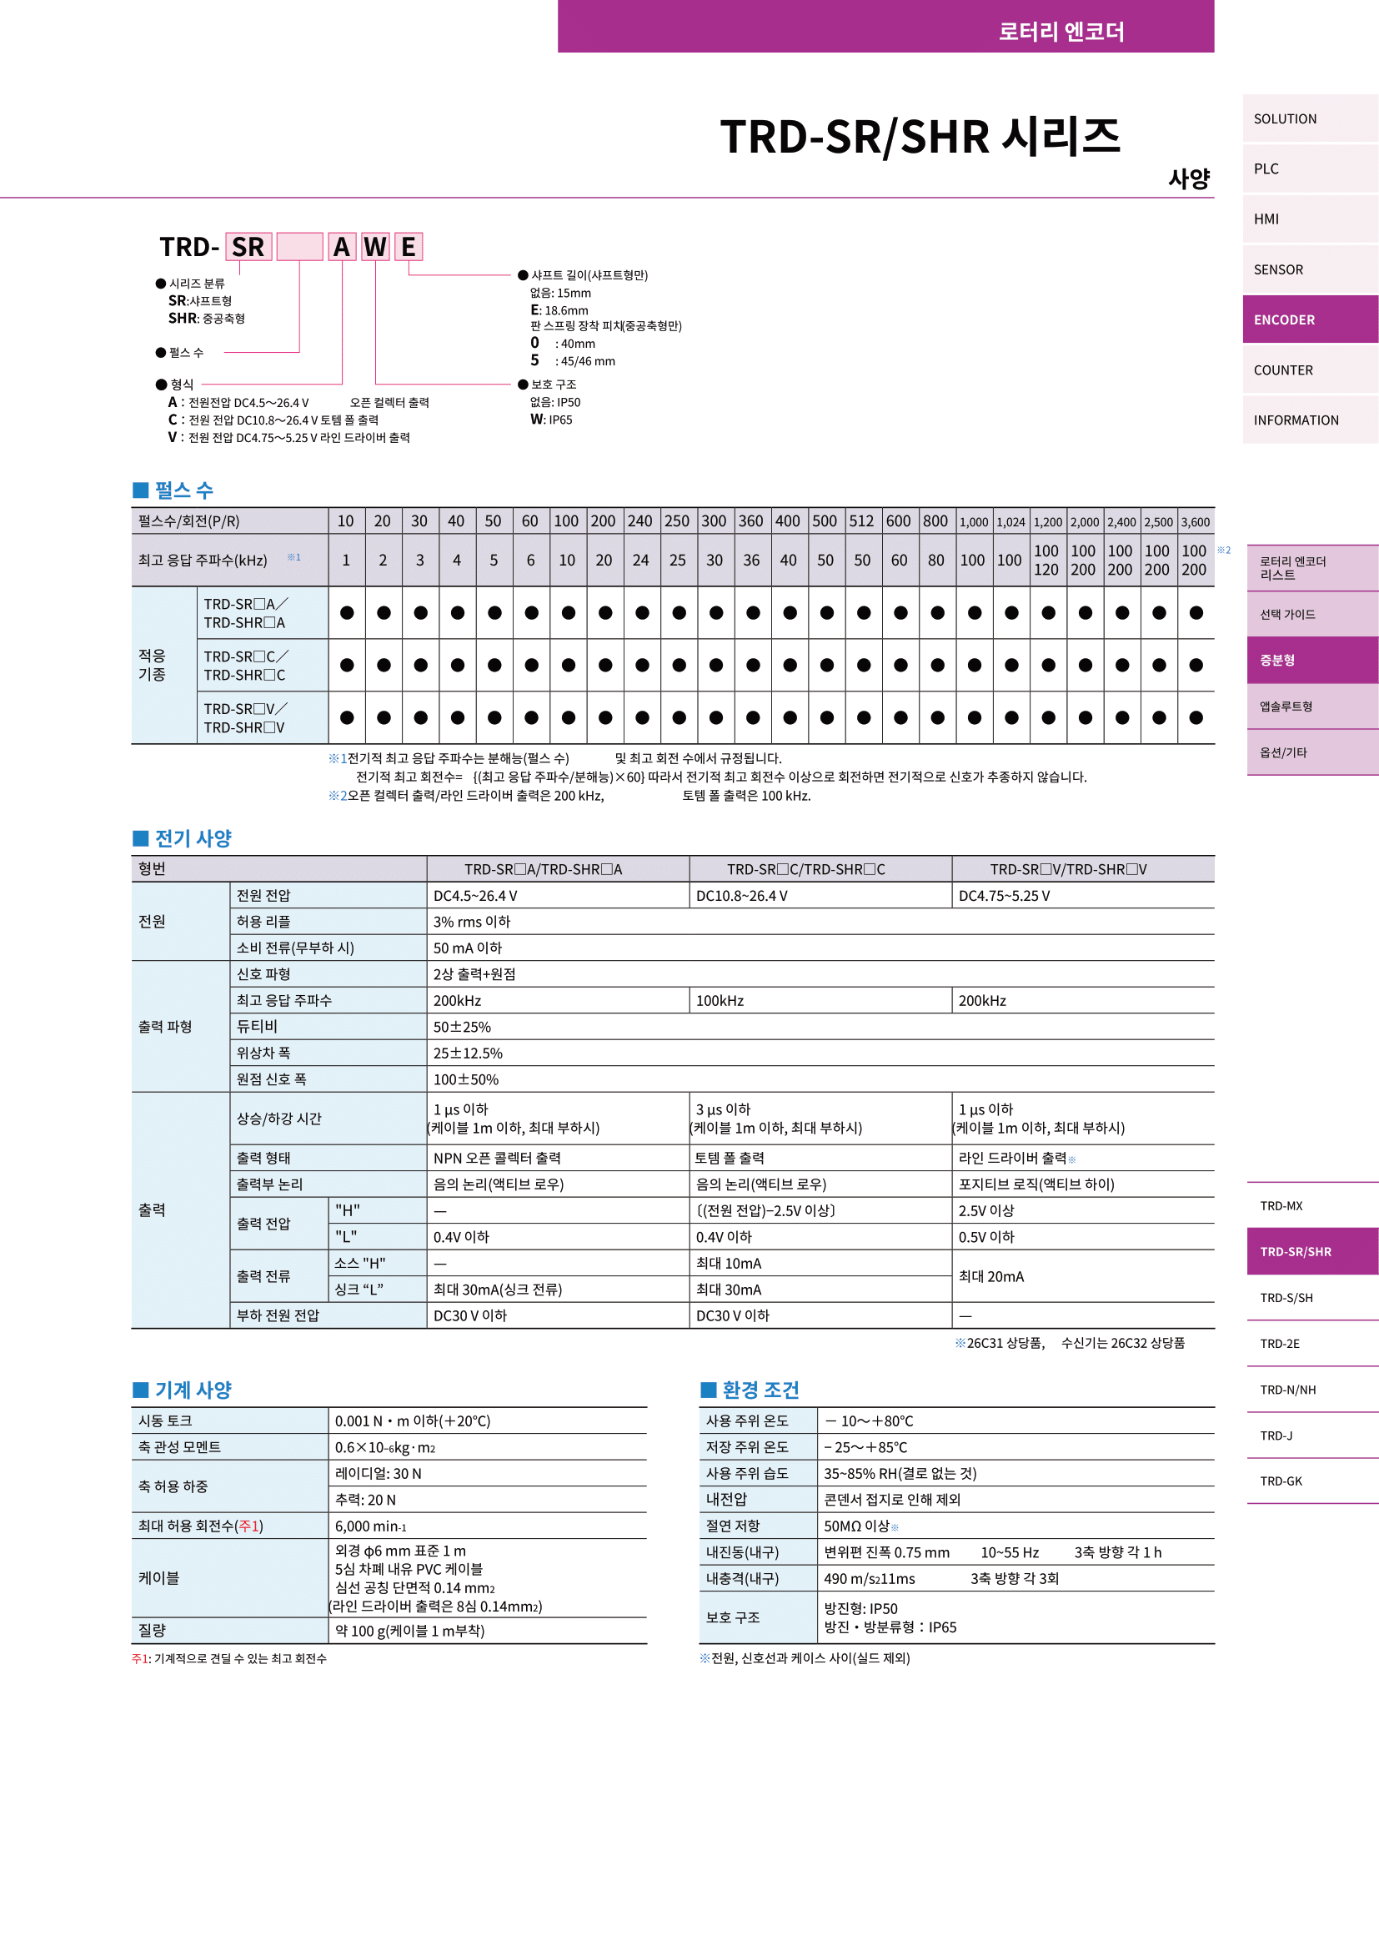
Task: Click the TRD-SR/SHR 시리즈 page title
Action: tap(920, 136)
